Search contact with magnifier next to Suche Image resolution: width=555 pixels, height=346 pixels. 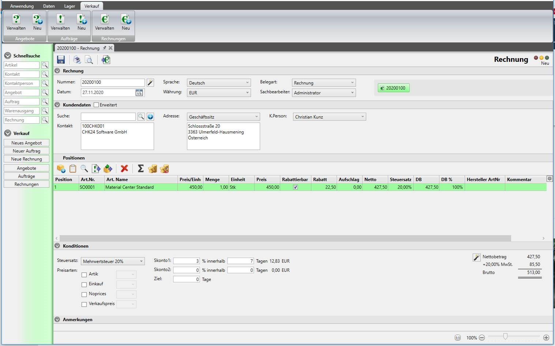(141, 117)
